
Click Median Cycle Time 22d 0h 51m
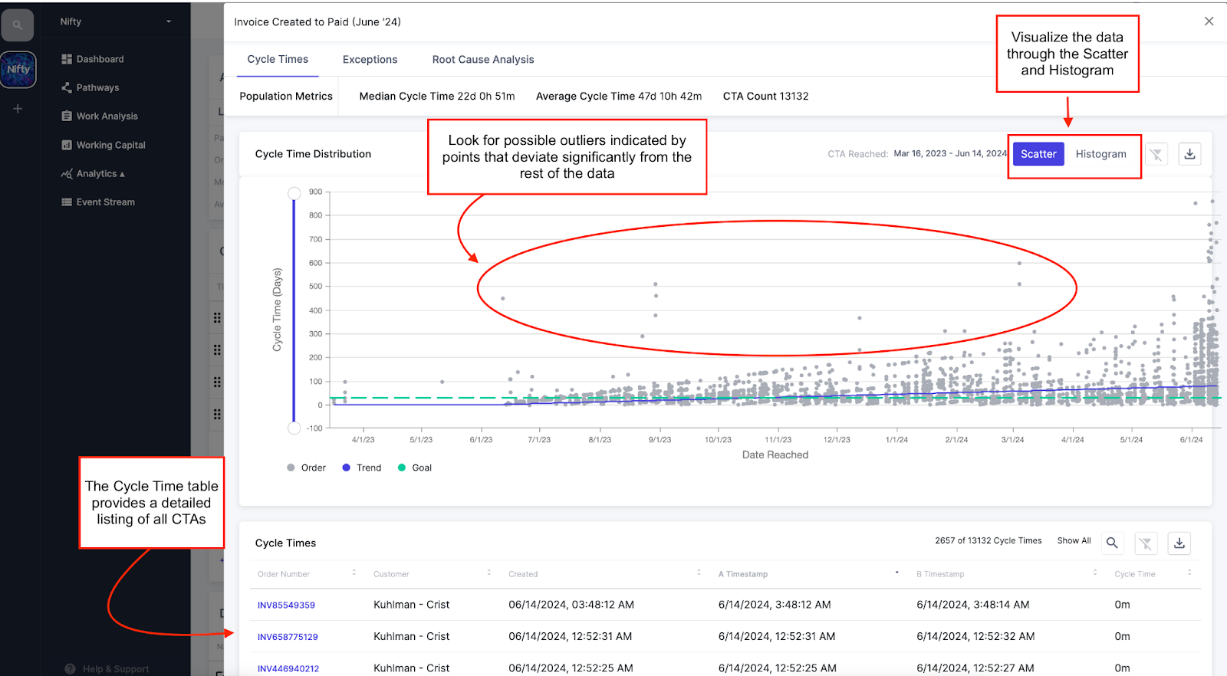(x=437, y=96)
